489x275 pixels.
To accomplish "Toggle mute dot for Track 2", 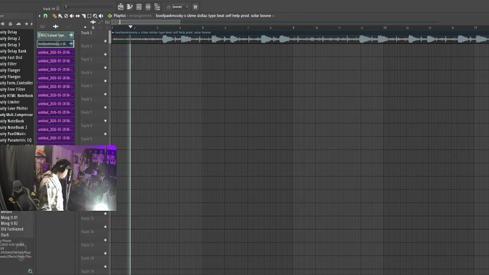I will point(105,54).
